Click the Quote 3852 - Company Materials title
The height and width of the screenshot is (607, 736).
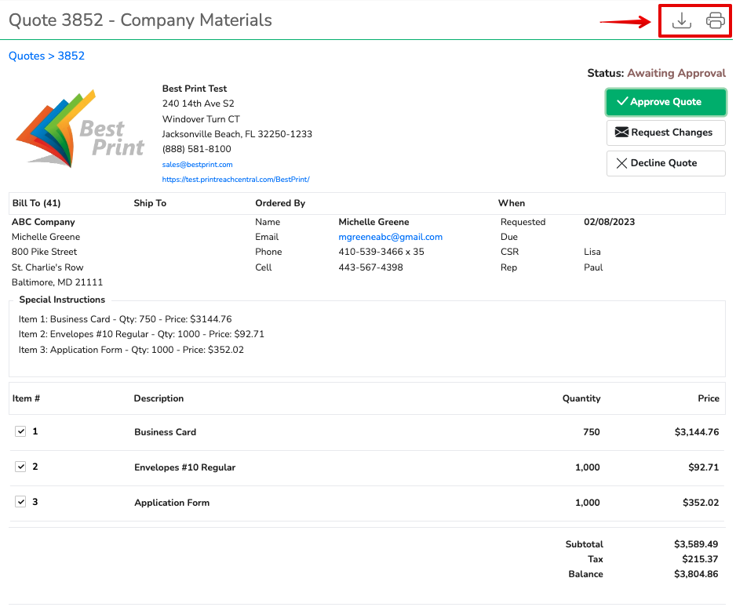[x=140, y=20]
